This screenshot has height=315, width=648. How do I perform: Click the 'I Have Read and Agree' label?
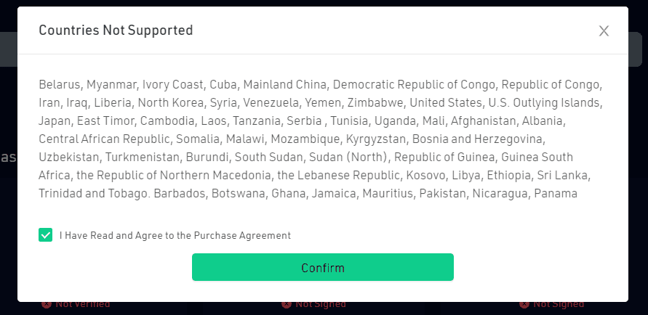[175, 235]
